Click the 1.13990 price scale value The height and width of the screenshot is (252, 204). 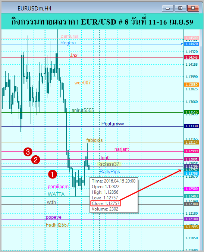pyautogui.click(x=191, y=77)
